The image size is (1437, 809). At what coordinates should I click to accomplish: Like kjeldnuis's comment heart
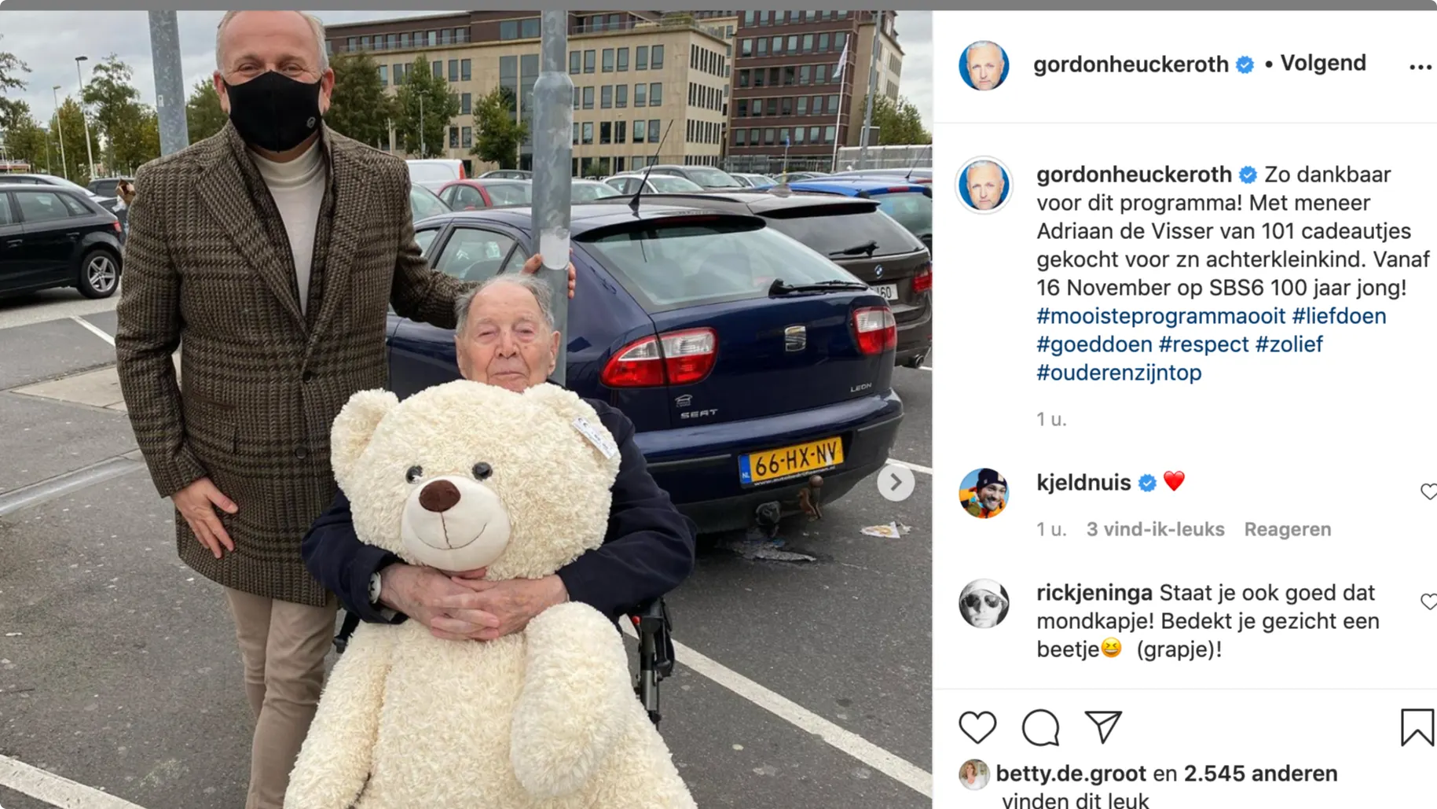click(1428, 492)
